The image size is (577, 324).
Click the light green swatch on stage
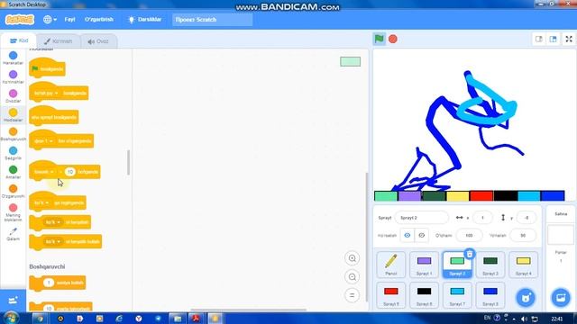point(386,196)
